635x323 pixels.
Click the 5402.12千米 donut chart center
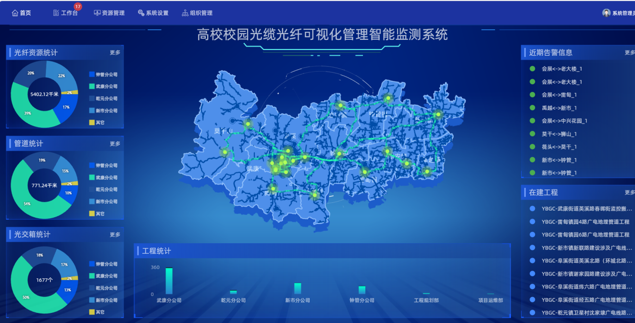click(x=44, y=94)
